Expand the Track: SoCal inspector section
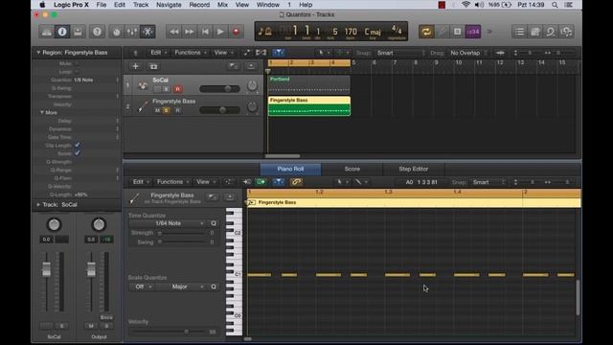Screen dimensions: 613x345 38,204
